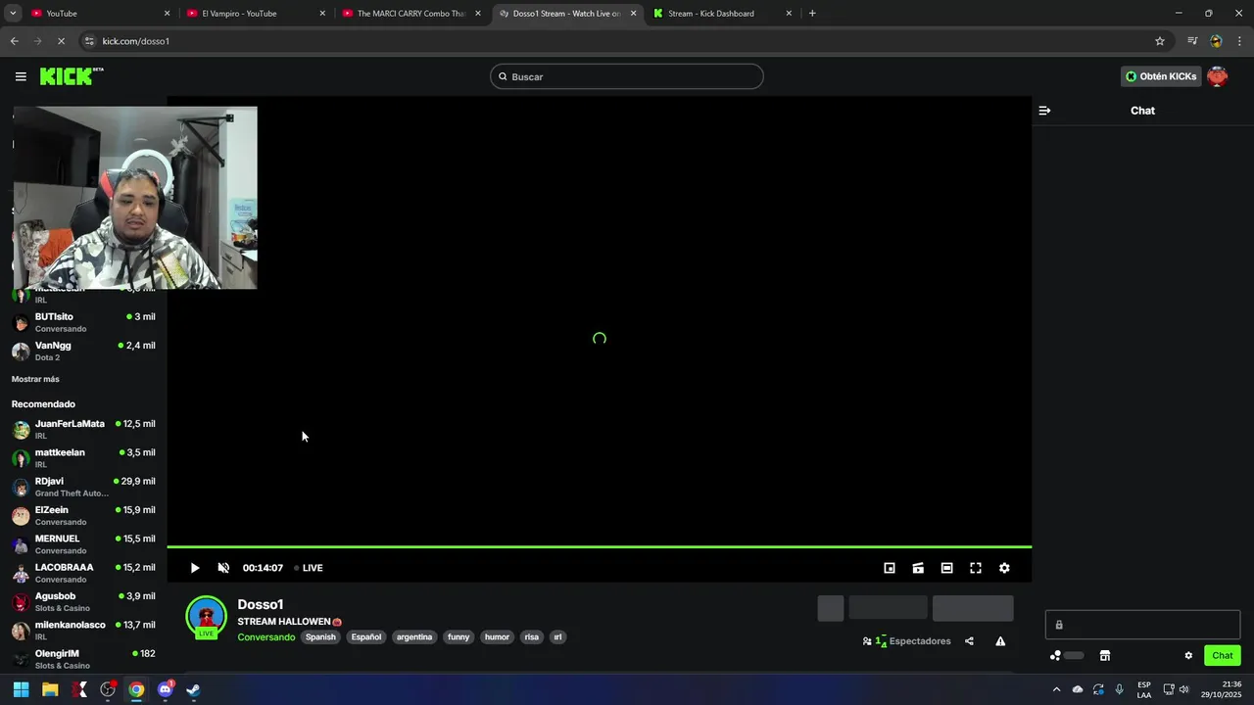Image resolution: width=1254 pixels, height=705 pixels.
Task: Open ElZeein recommended channel
Action: 83,515
